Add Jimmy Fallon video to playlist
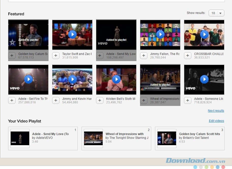 coord(144,55)
